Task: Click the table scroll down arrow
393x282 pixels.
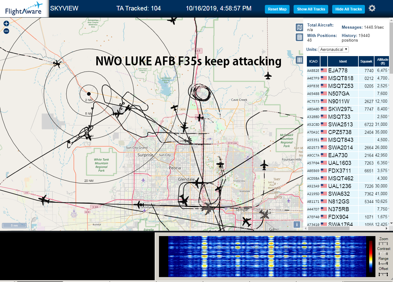Action: (391, 223)
